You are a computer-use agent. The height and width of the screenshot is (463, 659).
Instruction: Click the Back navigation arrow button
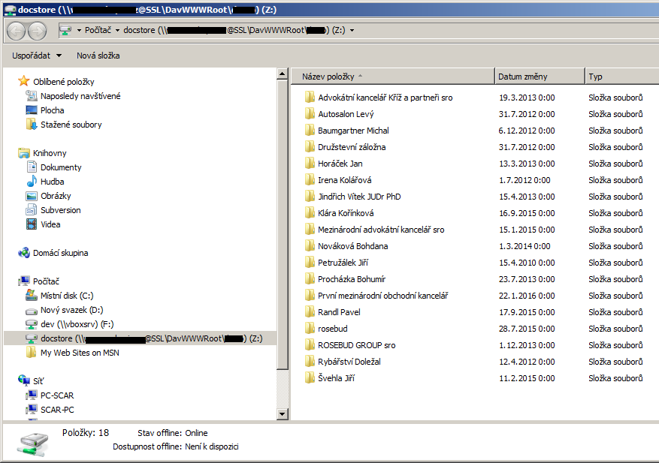(16, 31)
